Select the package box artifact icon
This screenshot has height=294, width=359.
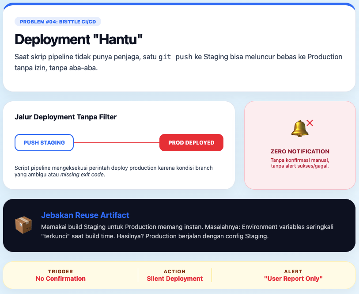coord(23,225)
